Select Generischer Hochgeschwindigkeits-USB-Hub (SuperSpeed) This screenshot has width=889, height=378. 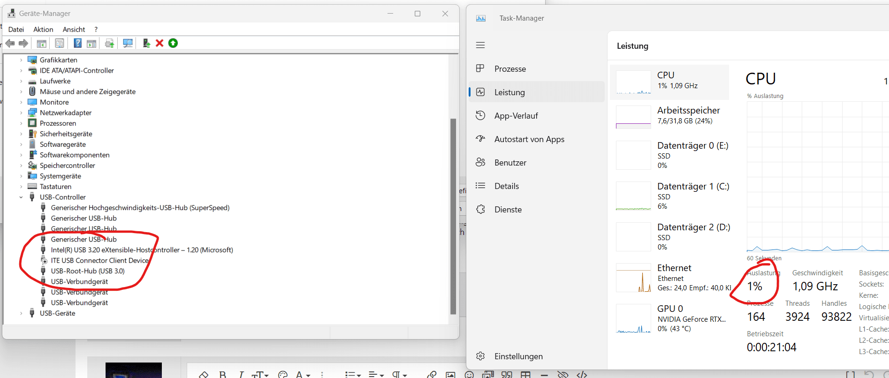pyautogui.click(x=140, y=208)
